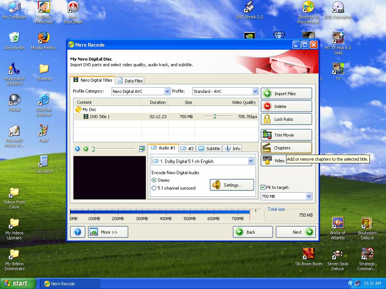Click the preview position slider handle
This screenshot has height=289, width=386.
click(x=93, y=149)
